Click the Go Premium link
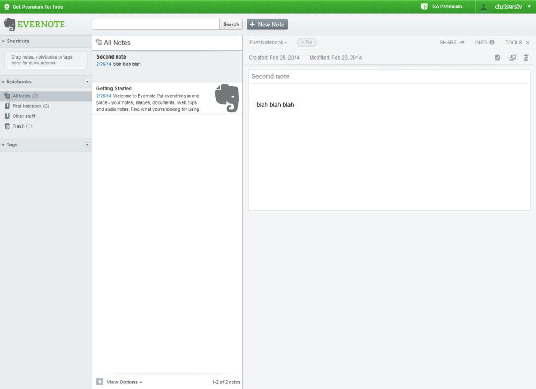Screen dimensions: 536x389 coord(447,6)
